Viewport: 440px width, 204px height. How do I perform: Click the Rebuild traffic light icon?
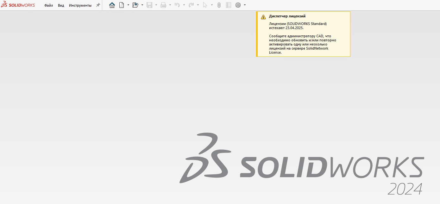tap(219, 5)
